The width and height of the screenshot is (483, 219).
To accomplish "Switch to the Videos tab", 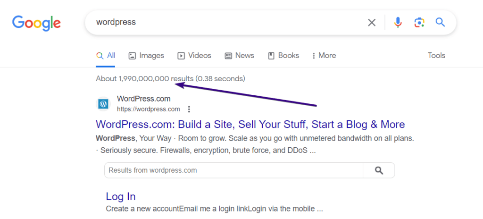I will click(194, 56).
